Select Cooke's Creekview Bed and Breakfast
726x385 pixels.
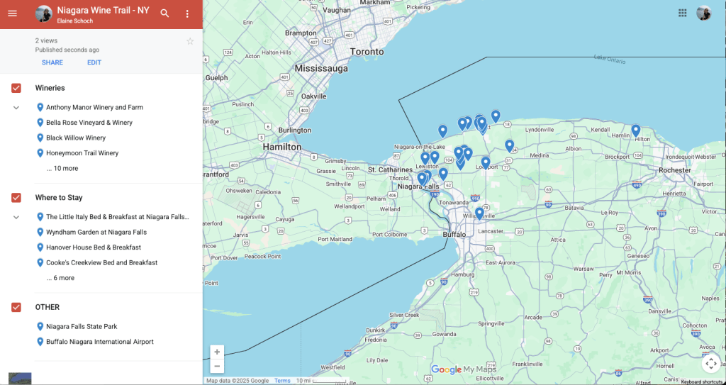tap(102, 262)
